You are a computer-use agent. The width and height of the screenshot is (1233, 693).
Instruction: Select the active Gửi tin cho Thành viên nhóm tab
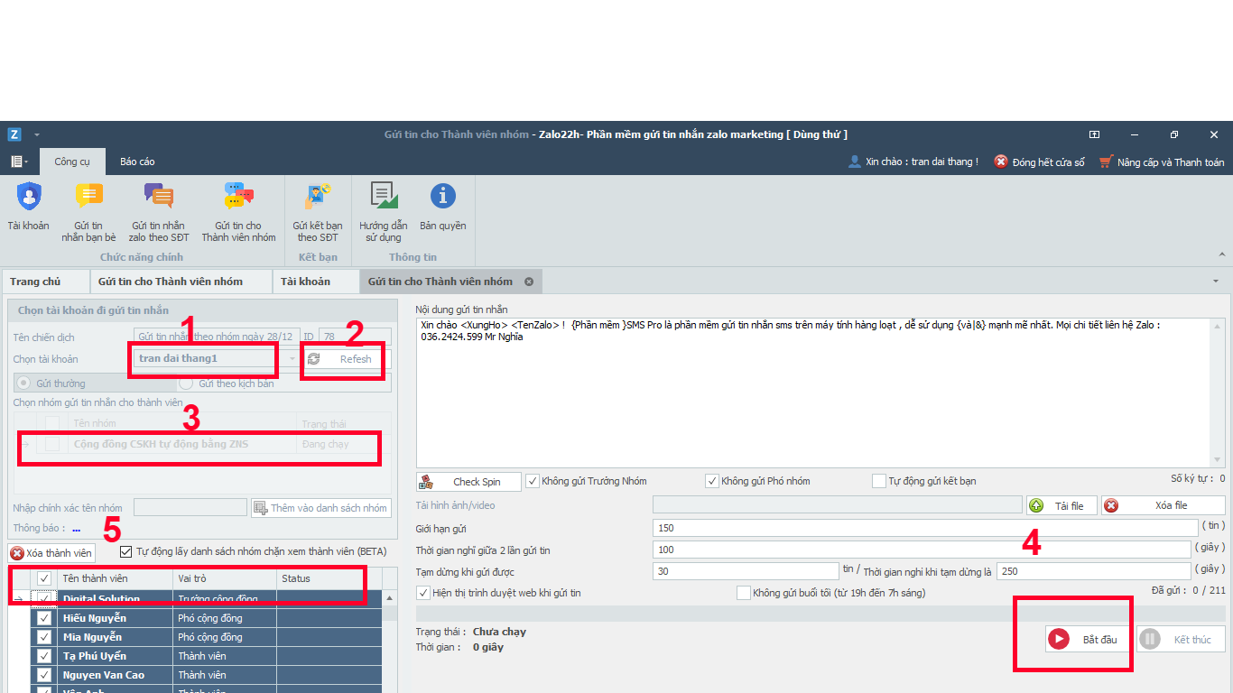[x=440, y=282]
